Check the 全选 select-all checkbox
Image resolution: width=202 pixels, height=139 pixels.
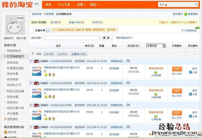(33, 54)
